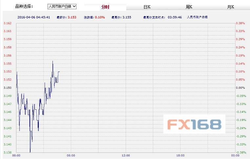
Task: Open the 周K weekly chart tab
Action: [x=189, y=7]
